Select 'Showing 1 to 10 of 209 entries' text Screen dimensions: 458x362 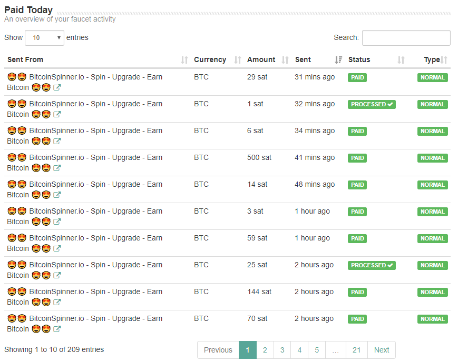(x=54, y=349)
